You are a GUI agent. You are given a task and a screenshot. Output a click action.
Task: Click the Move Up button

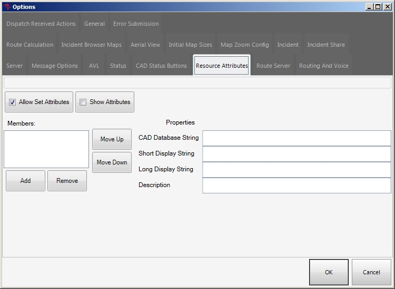[112, 139]
